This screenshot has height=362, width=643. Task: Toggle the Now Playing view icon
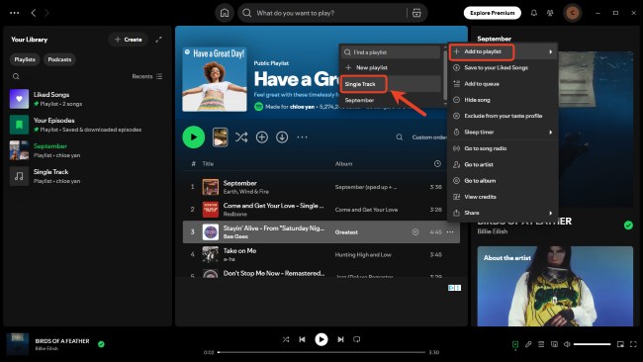(x=515, y=344)
